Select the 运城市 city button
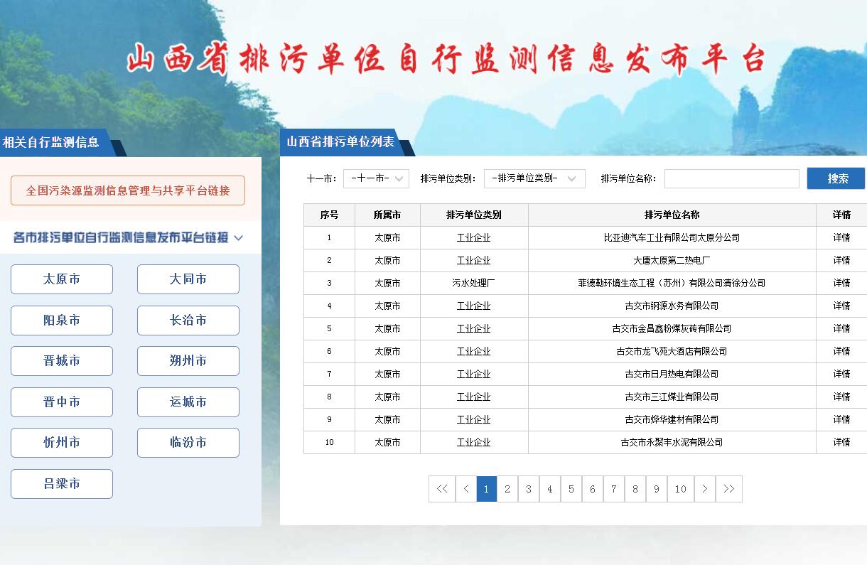The image size is (867, 565). pyautogui.click(x=188, y=402)
